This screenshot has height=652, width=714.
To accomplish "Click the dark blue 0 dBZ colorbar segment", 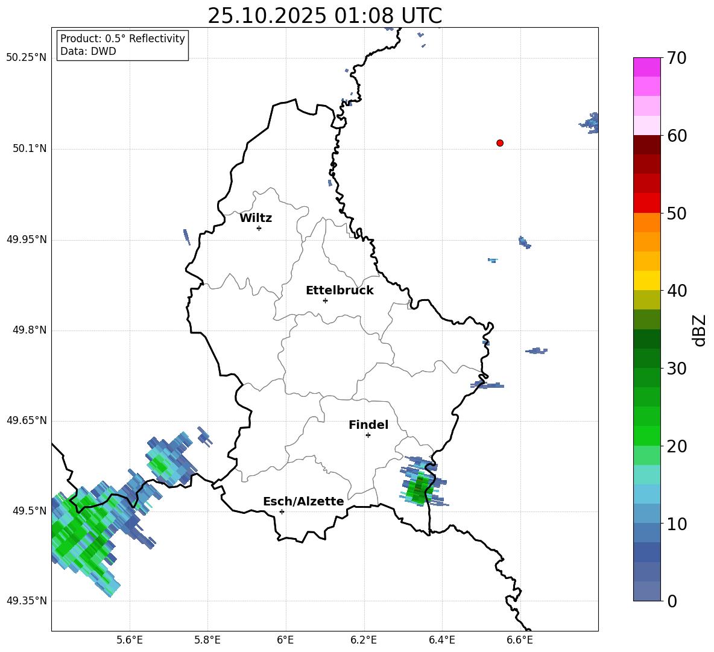I will click(x=646, y=591).
